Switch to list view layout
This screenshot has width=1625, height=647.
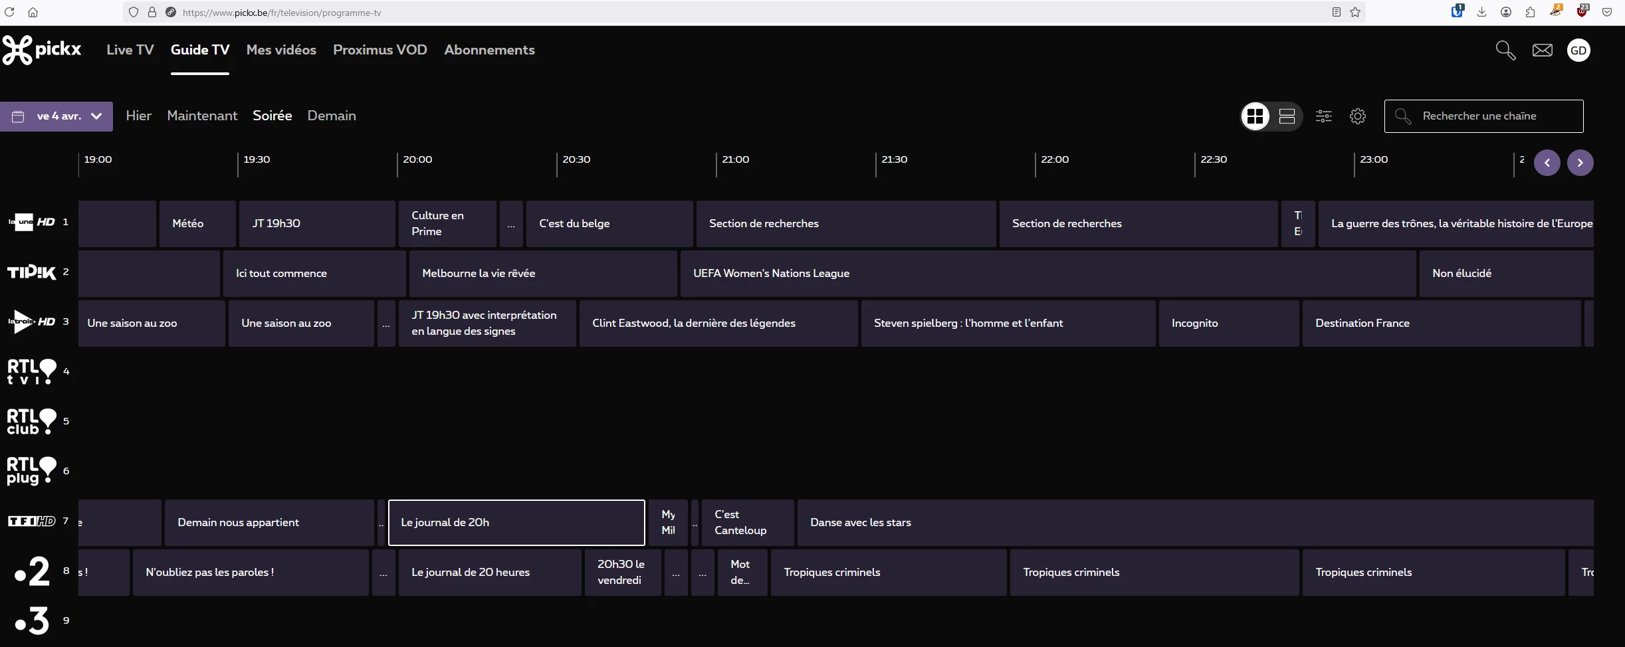tap(1287, 116)
